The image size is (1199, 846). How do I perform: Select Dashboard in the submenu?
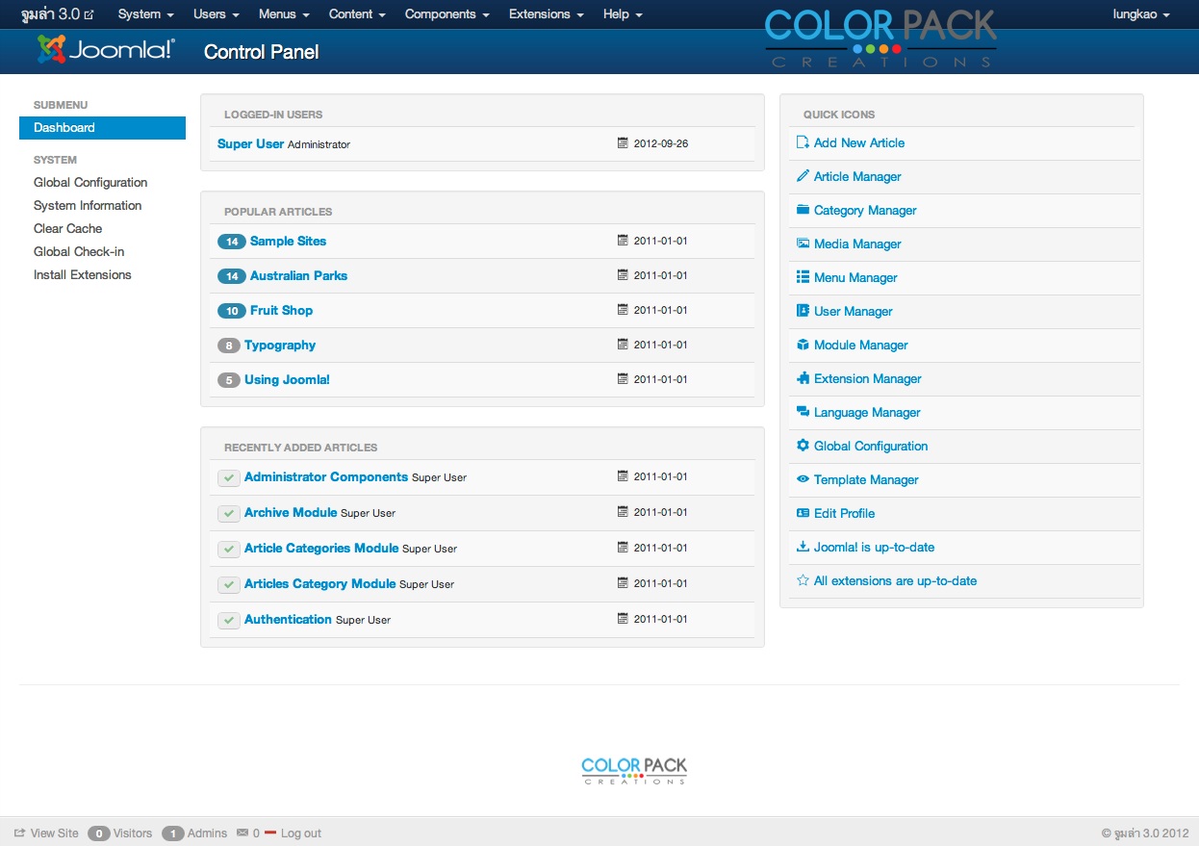102,128
